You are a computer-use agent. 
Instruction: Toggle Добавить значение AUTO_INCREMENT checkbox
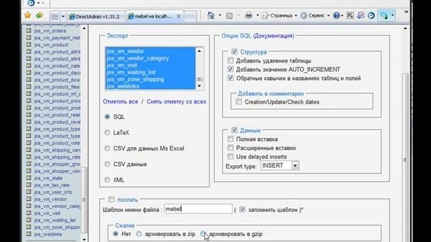coord(230,69)
